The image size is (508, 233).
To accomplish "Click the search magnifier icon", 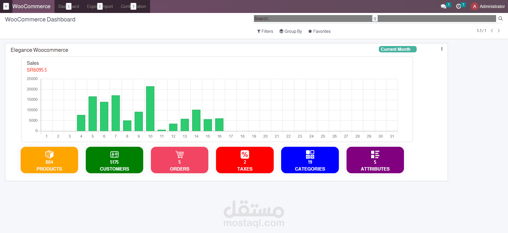I will tap(500, 19).
